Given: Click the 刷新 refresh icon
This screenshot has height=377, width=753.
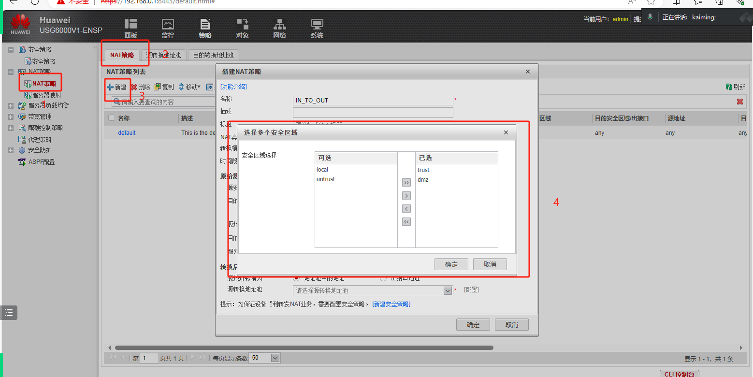Looking at the screenshot, I should click(x=729, y=87).
